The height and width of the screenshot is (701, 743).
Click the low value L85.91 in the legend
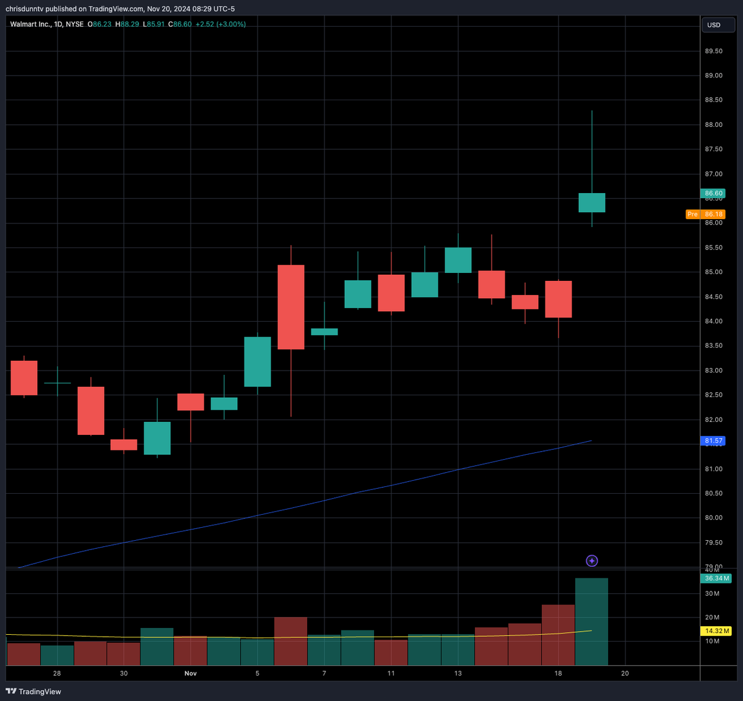(154, 24)
